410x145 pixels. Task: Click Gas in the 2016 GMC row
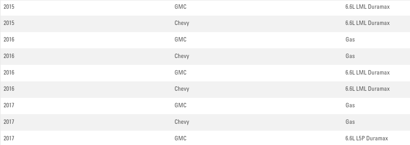pyautogui.click(x=350, y=40)
